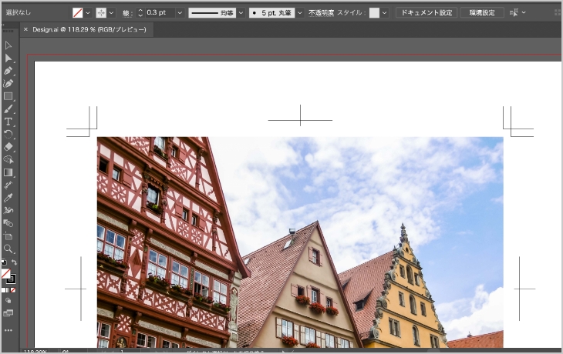The height and width of the screenshot is (354, 563).
Task: Expand the width profile dropdown arrow
Action: [x=241, y=13]
